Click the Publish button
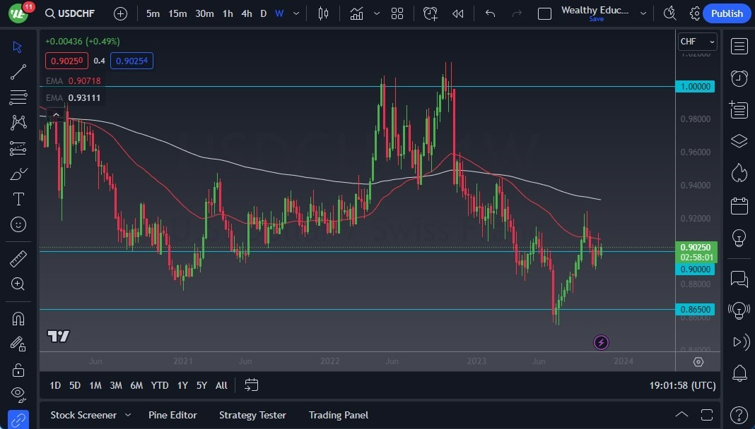Image resolution: width=755 pixels, height=429 pixels. point(727,13)
